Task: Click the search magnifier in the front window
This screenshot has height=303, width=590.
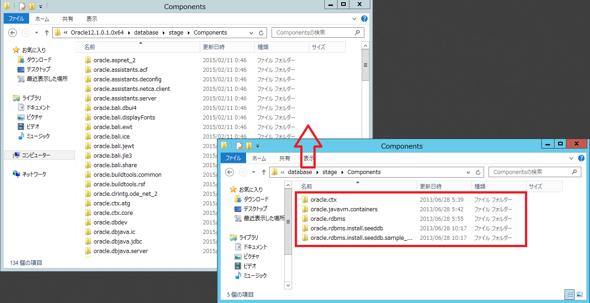Action: pyautogui.click(x=574, y=172)
